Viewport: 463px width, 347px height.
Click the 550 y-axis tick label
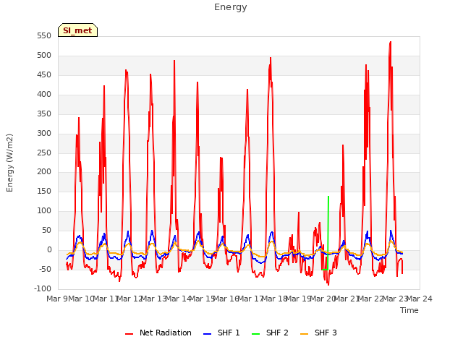(44, 36)
